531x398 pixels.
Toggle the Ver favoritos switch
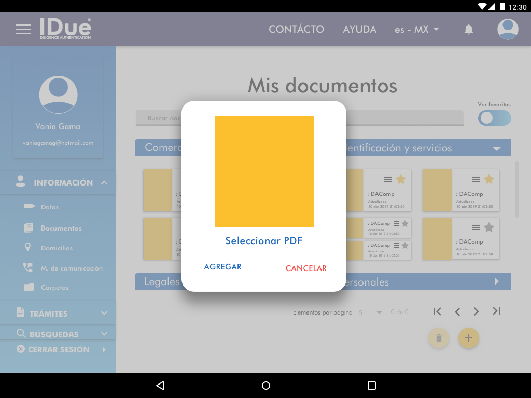coord(494,118)
